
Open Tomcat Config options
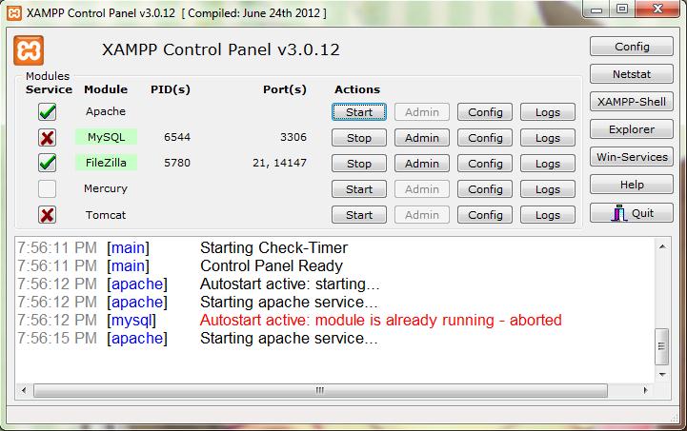[485, 215]
